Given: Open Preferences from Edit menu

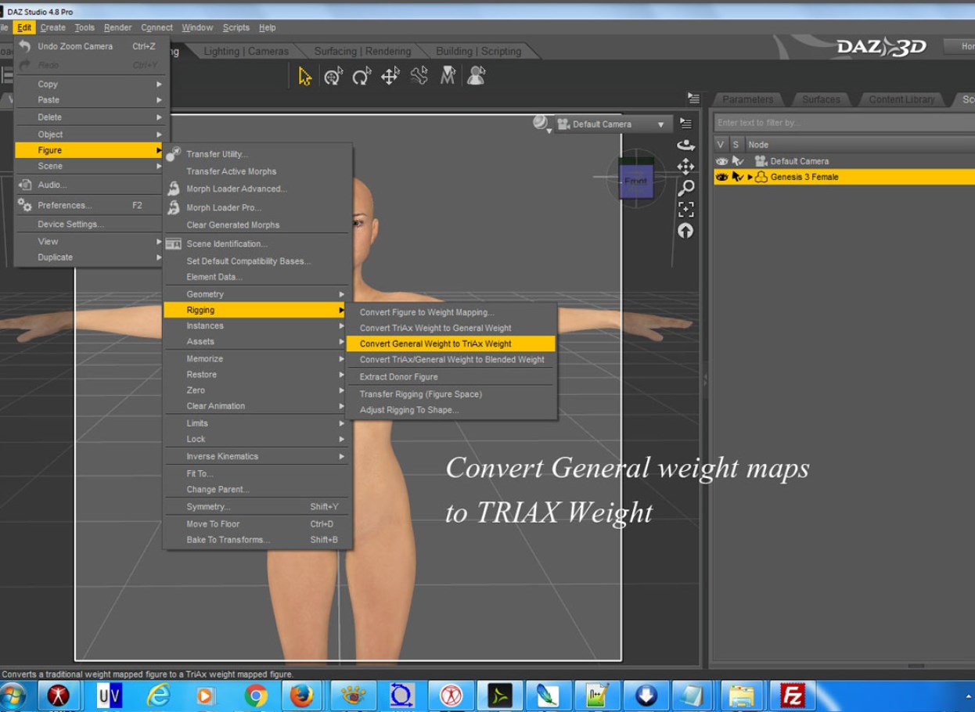Looking at the screenshot, I should coord(89,205).
